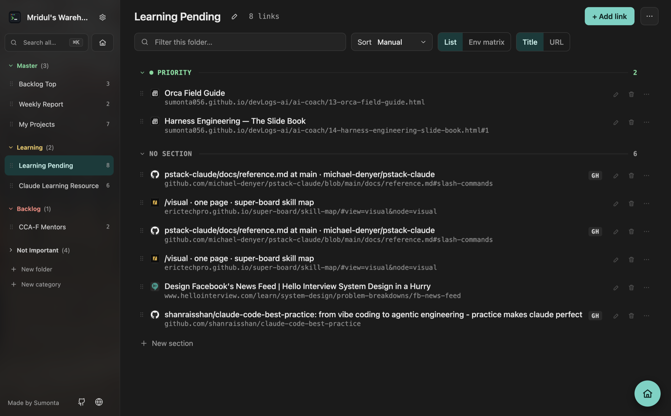The width and height of the screenshot is (671, 416).
Task: Open the GitHub icon in the sidebar footer
Action: [82, 402]
